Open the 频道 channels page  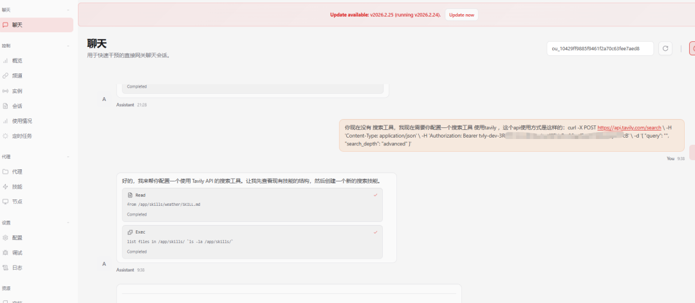[17, 75]
